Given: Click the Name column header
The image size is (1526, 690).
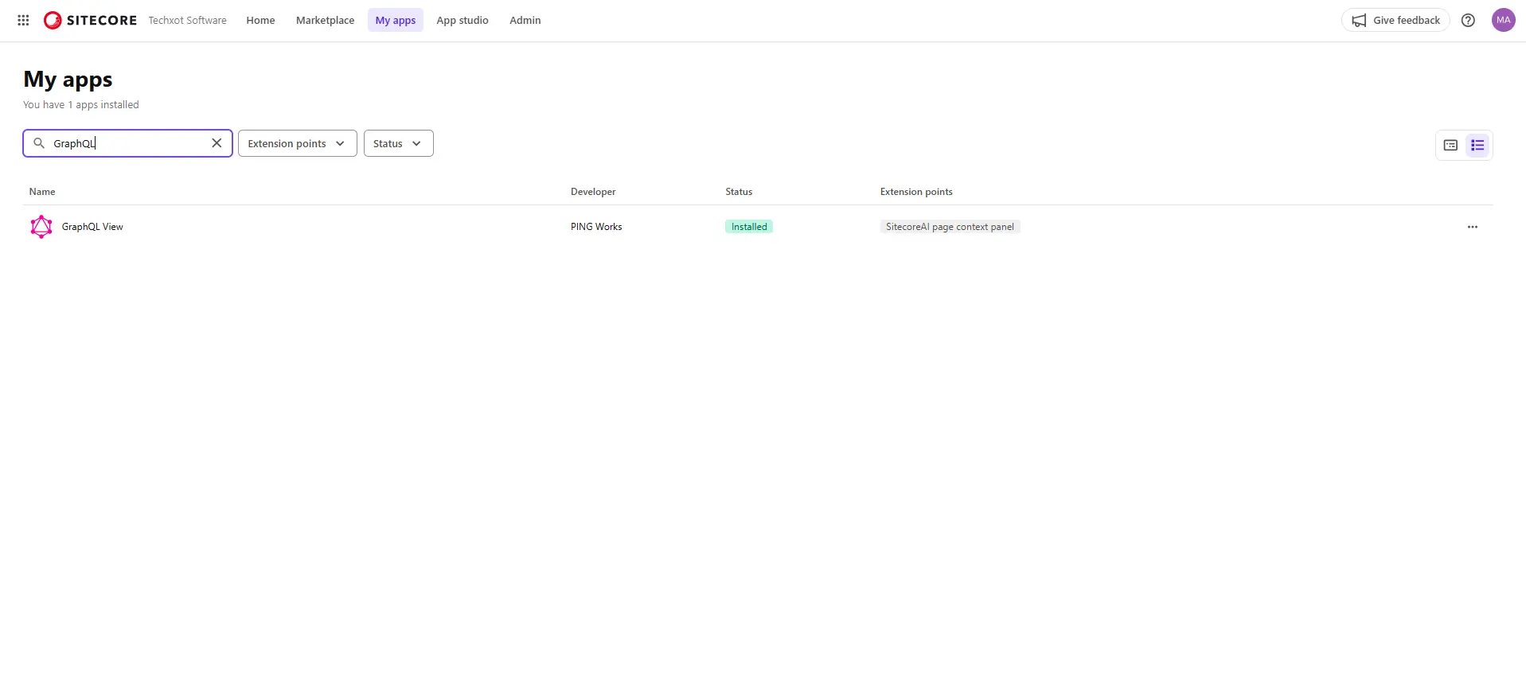Looking at the screenshot, I should pos(42,192).
